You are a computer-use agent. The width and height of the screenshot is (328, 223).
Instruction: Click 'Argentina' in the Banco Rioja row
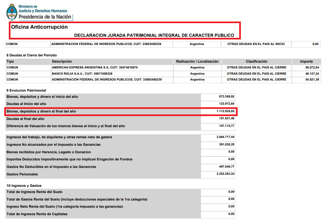(197, 74)
